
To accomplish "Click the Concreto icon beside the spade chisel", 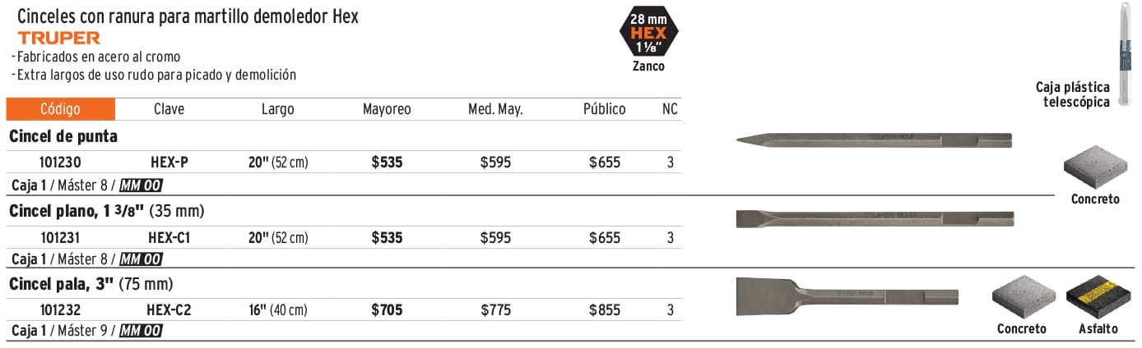I will (1022, 299).
